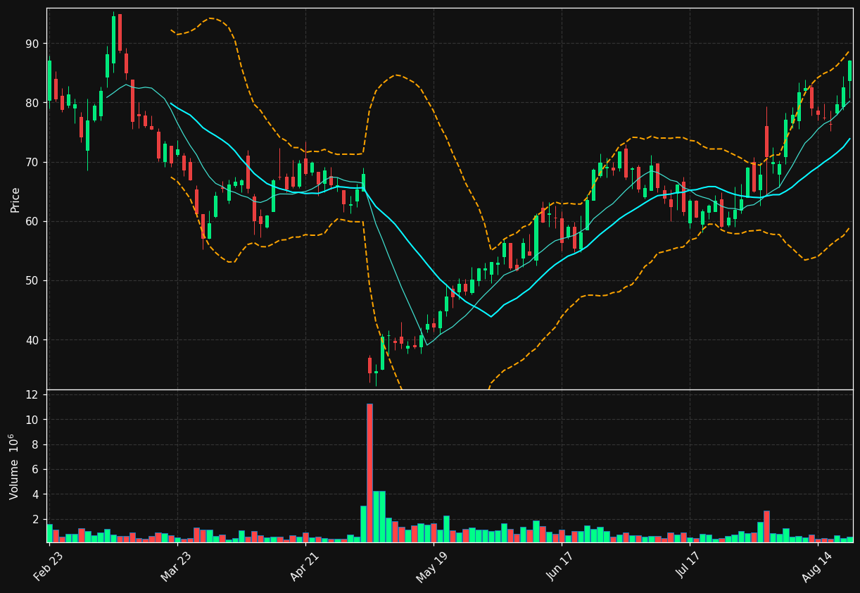Click the Mar 23 date label

coord(177,566)
